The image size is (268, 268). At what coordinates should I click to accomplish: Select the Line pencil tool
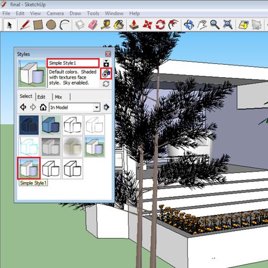pos(25,25)
